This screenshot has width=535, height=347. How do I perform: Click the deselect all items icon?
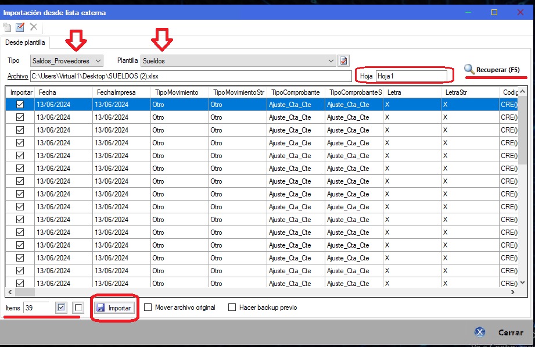[x=79, y=307]
